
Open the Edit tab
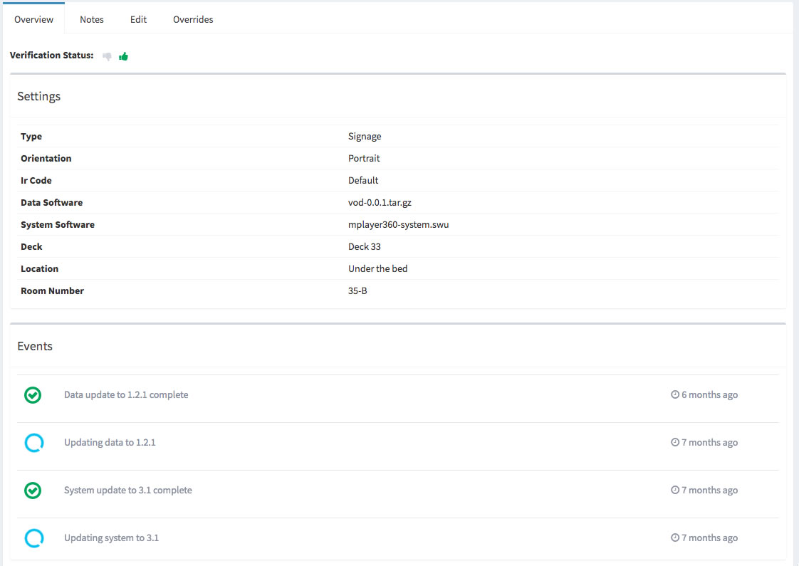coord(138,19)
